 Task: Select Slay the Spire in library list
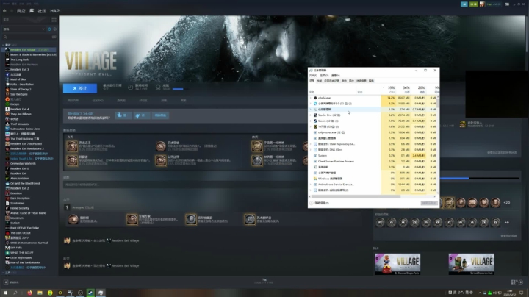(x=18, y=94)
